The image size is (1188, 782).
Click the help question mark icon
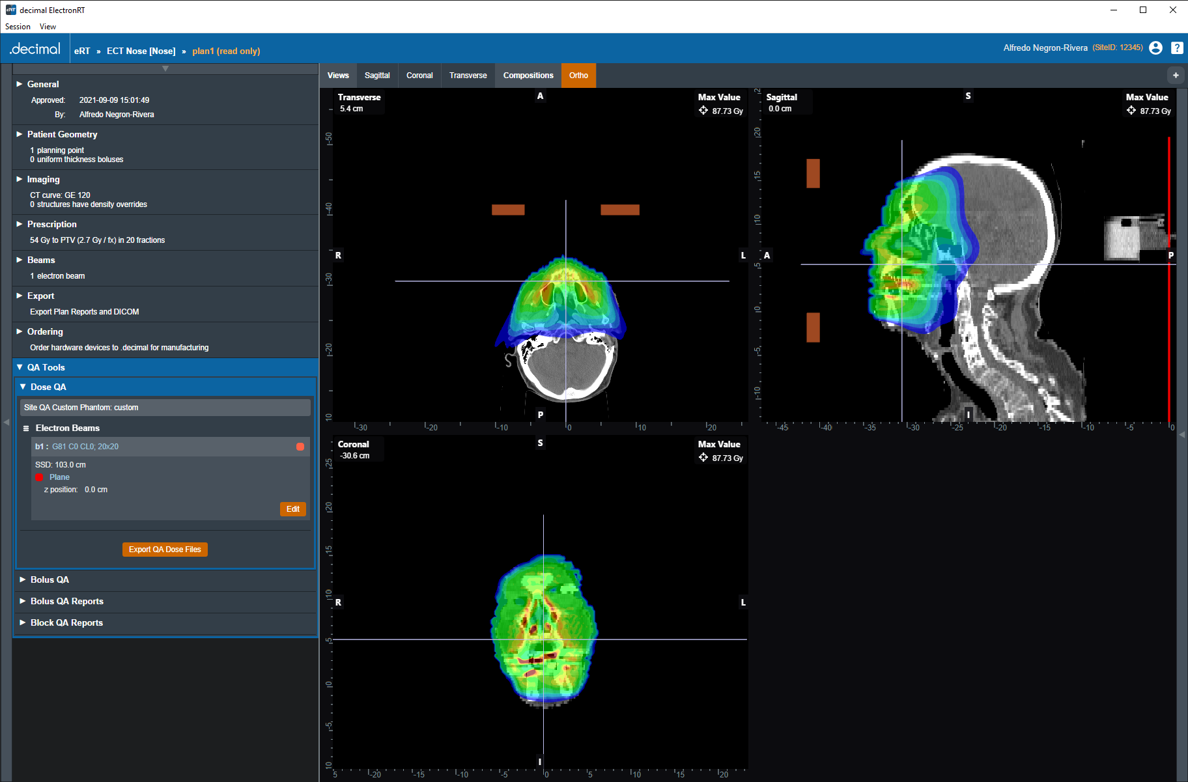click(1177, 48)
